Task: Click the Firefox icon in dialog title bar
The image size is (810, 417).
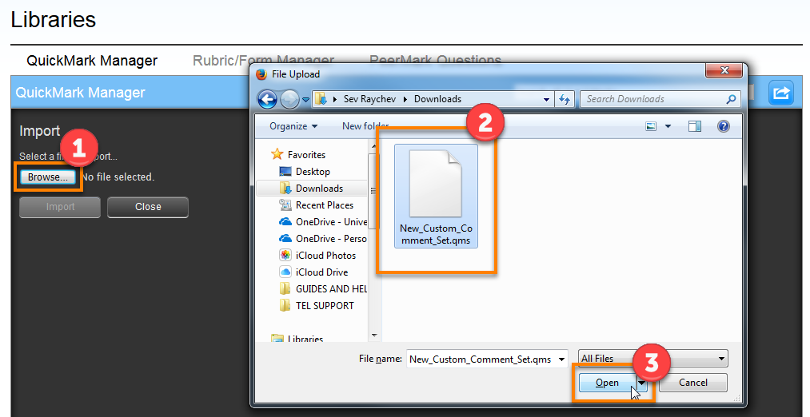Action: [262, 74]
